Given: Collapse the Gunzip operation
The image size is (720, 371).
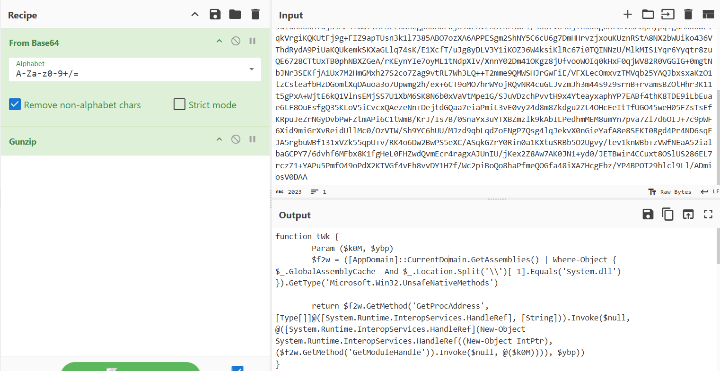Looking at the screenshot, I should click(219, 139).
